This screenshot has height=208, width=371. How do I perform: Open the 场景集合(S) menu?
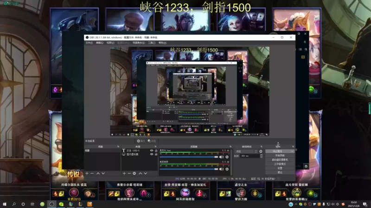[139, 43]
